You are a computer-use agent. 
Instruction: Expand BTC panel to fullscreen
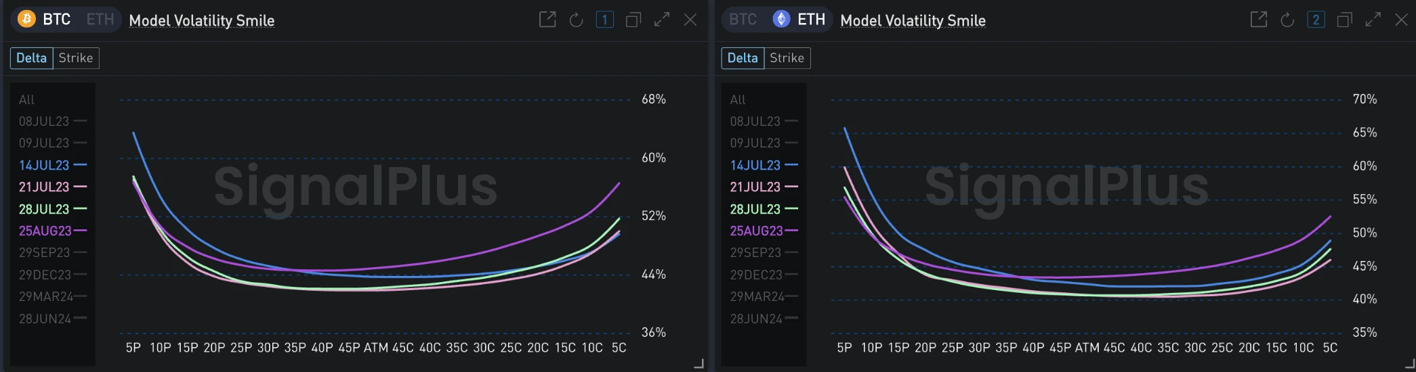(x=662, y=20)
